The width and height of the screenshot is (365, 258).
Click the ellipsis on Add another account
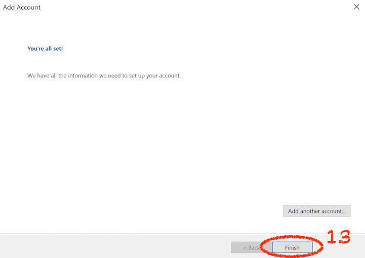pyautogui.click(x=343, y=211)
